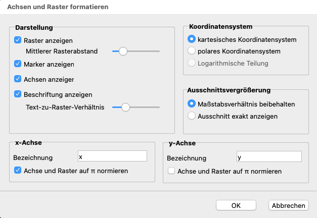This screenshot has width=317, height=218.
Task: Uncheck x-Achse π normieren checkbox
Action: tap(18, 171)
